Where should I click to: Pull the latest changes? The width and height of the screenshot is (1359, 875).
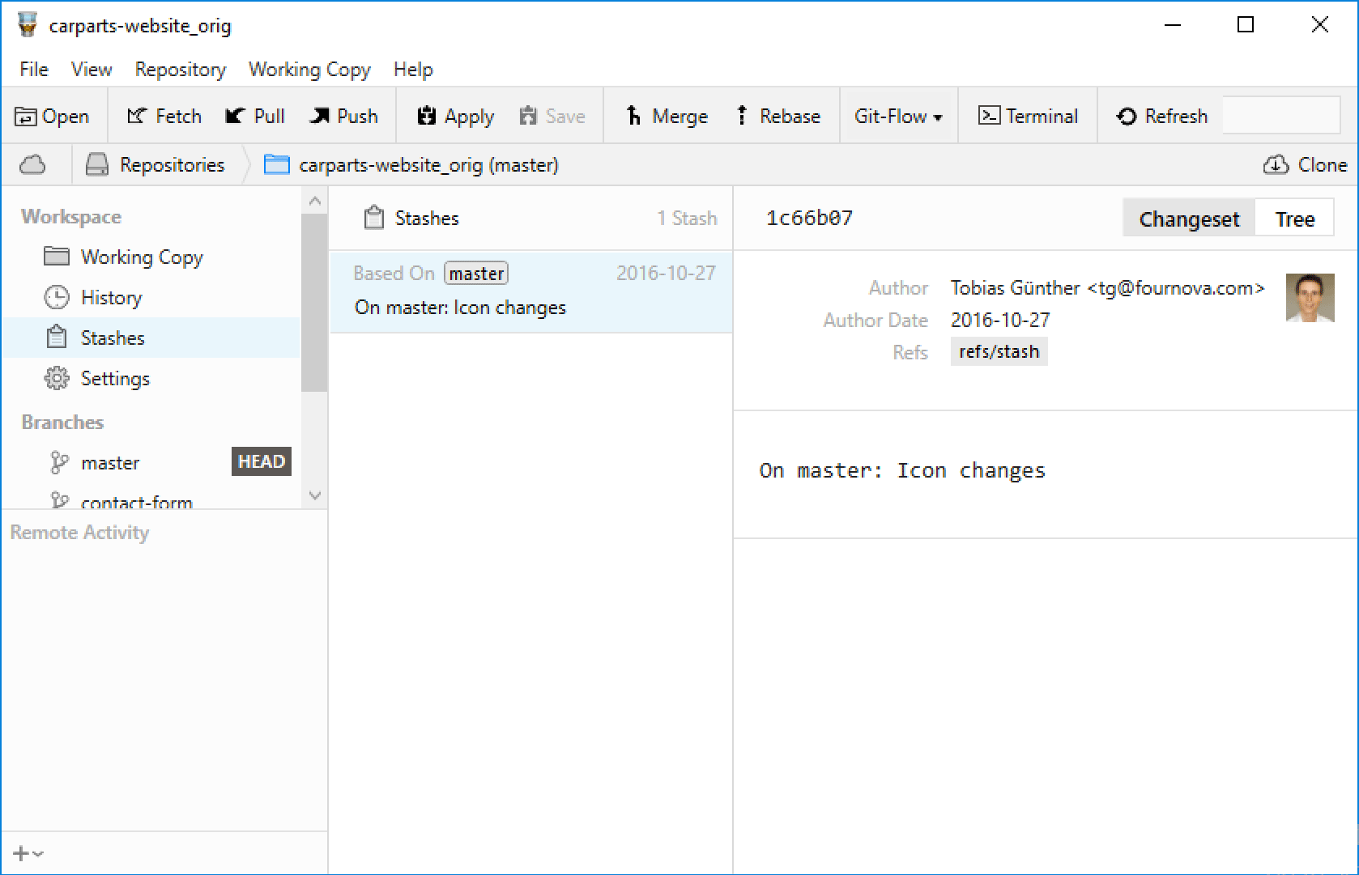coord(254,116)
